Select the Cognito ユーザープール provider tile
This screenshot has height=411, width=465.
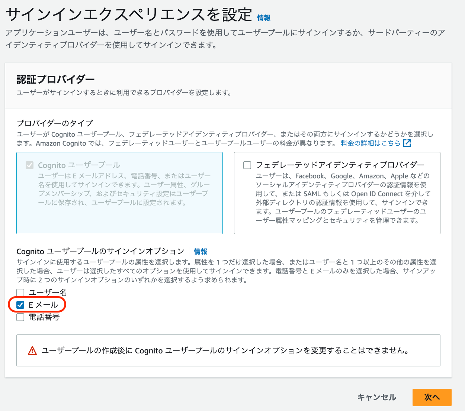click(119, 193)
